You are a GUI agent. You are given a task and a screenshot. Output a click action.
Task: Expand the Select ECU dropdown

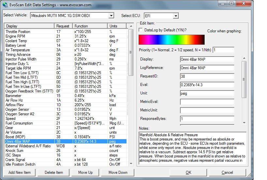(176, 16)
